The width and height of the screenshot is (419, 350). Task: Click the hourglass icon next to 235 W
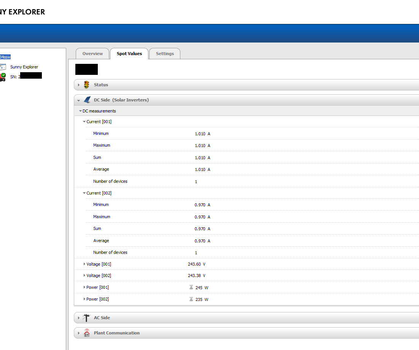click(x=191, y=299)
